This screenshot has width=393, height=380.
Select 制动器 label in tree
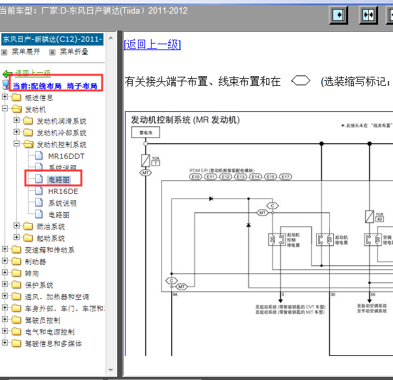pyautogui.click(x=35, y=262)
